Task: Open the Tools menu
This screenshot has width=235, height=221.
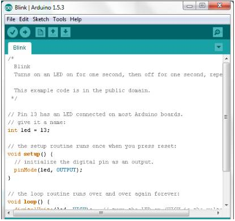Action: tap(60, 19)
